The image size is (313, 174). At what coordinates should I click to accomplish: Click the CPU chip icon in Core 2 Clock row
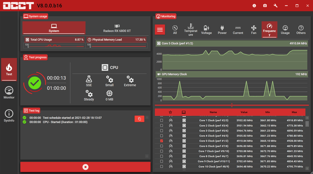(184, 125)
